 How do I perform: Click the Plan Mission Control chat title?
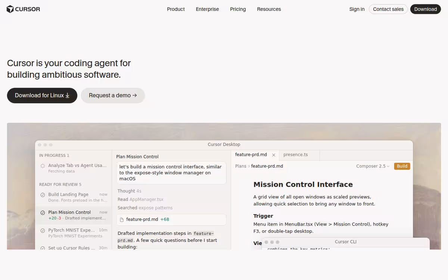coord(137,157)
